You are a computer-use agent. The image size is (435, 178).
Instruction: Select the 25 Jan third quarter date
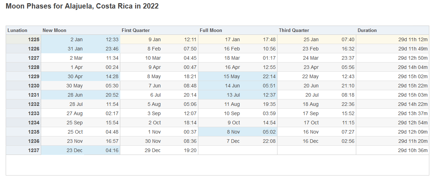[x=311, y=40]
